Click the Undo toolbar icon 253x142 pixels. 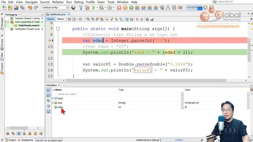coord(30,7)
